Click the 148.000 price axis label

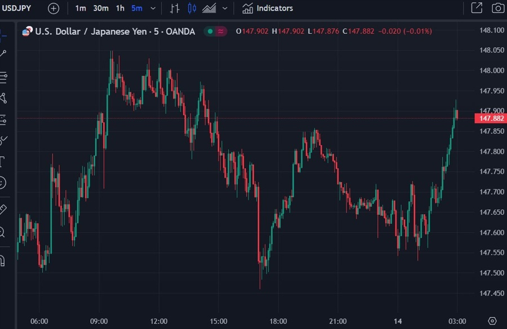[492, 70]
